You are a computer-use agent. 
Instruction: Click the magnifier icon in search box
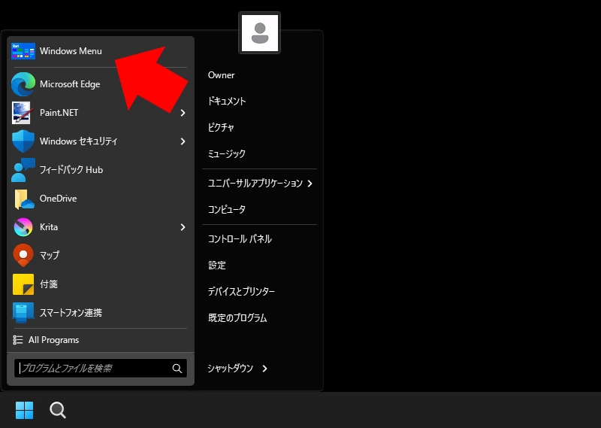pos(177,369)
